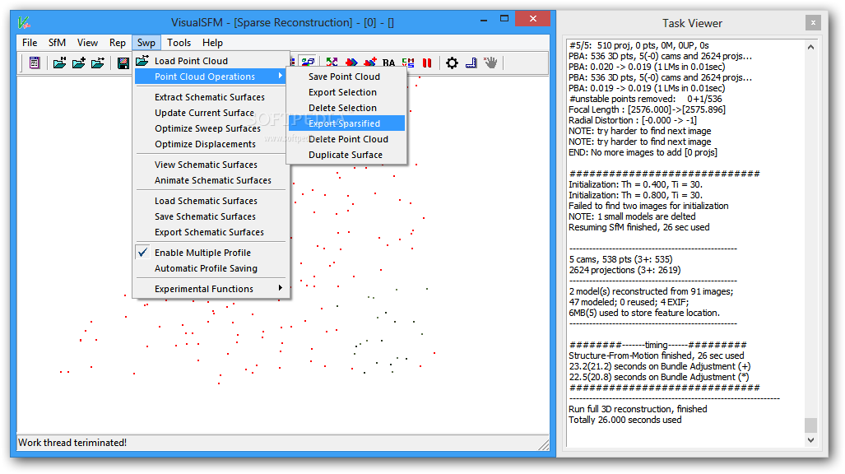Click the sparse reconstruction double arrow icon
Image resolution: width=845 pixels, height=474 pixels.
tap(351, 63)
